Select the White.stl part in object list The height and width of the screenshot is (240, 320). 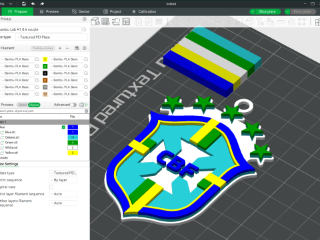tap(11, 147)
